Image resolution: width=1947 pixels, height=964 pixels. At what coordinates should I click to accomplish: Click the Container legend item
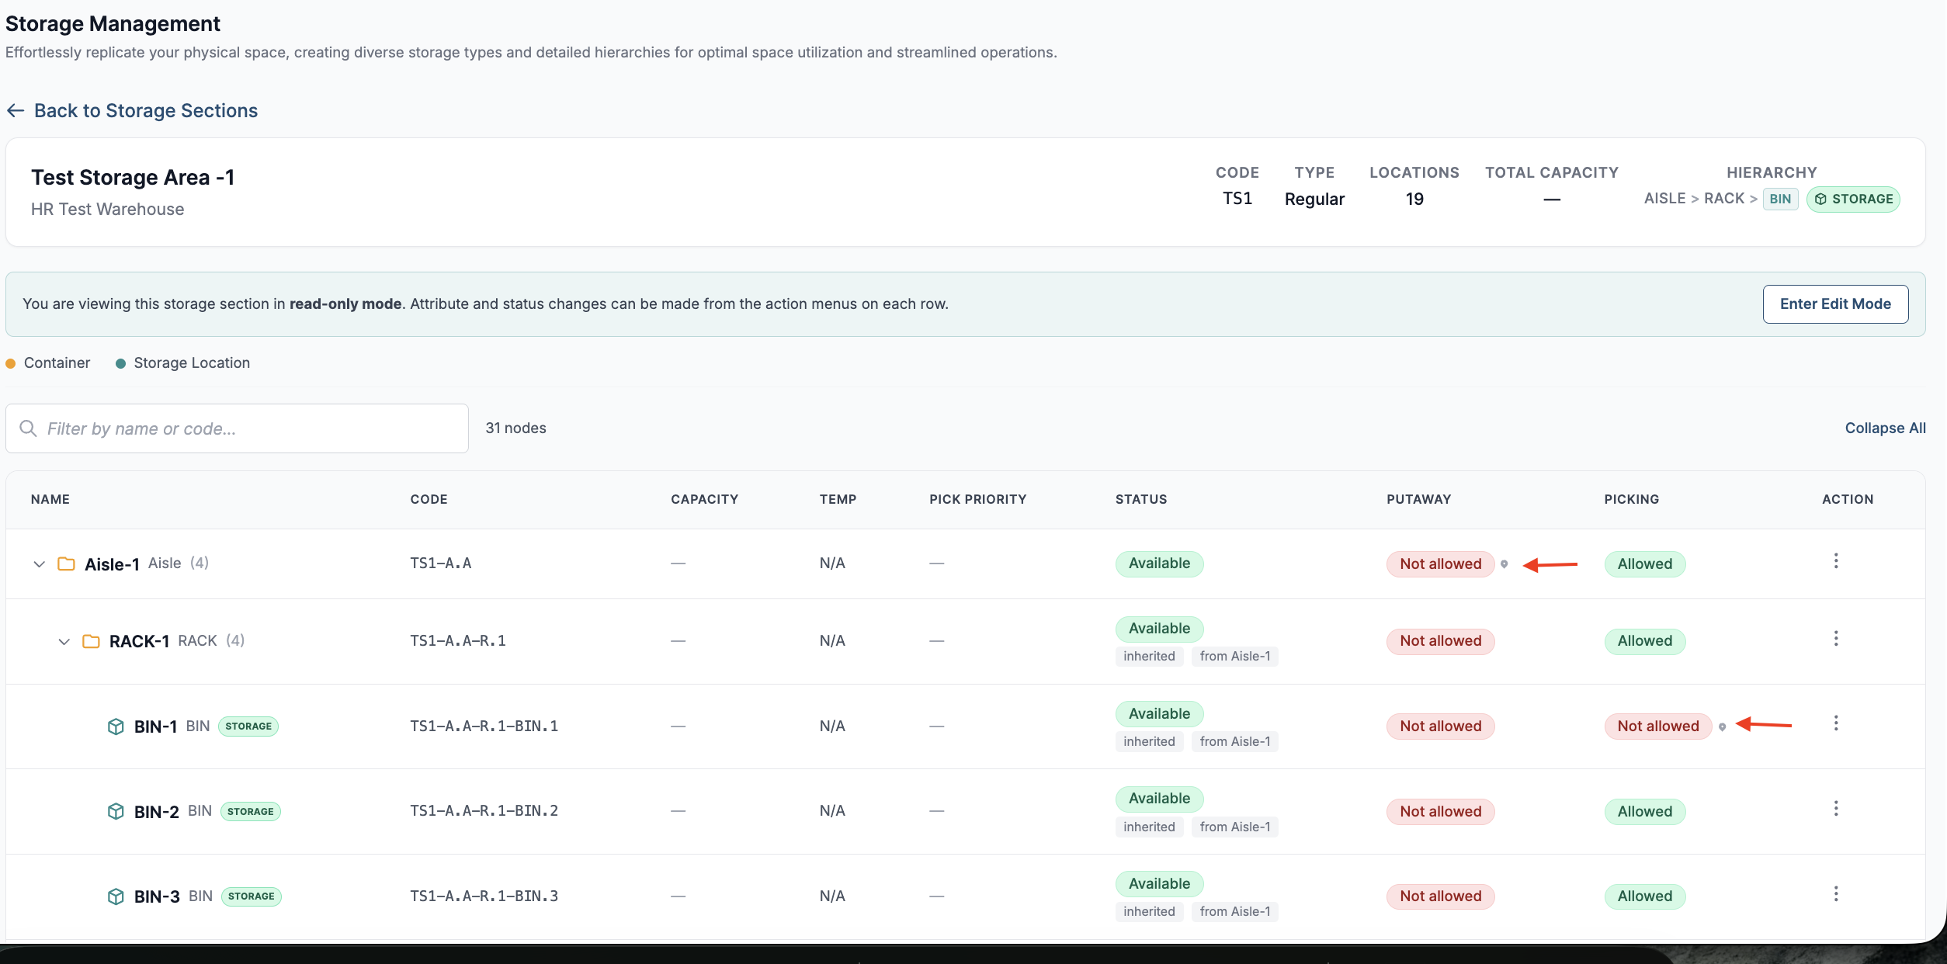coord(48,363)
